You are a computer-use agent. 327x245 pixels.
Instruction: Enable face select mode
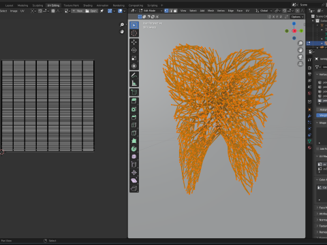tap(175, 11)
